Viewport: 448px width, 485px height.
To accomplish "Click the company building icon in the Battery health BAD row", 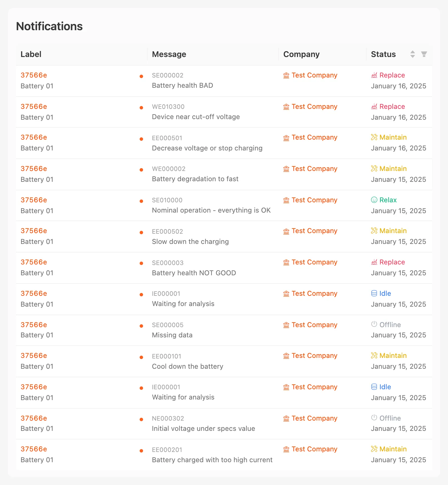I will point(286,76).
